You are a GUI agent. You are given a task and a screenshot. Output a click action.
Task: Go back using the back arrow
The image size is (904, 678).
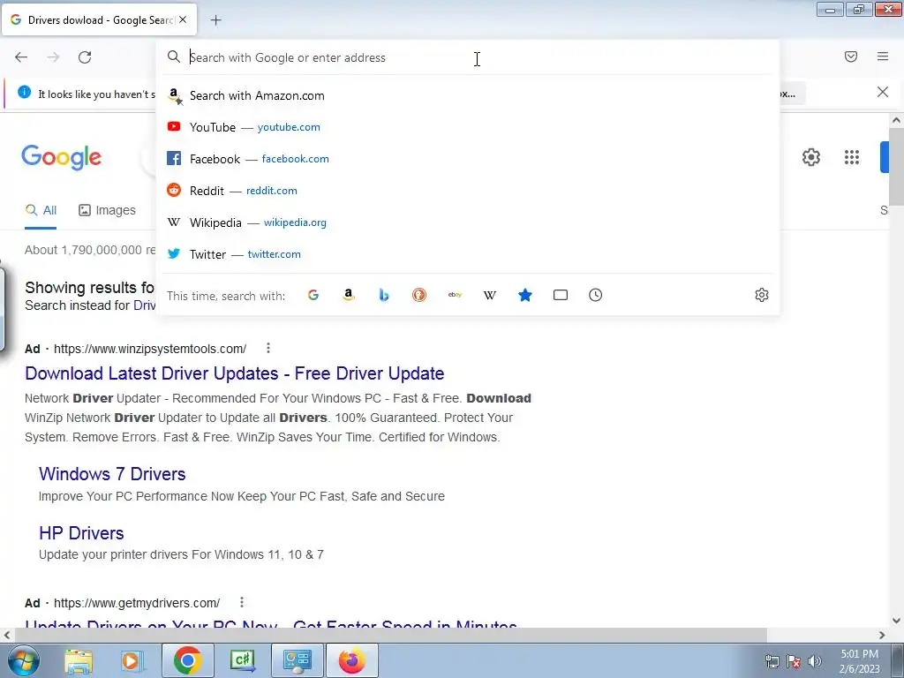pyautogui.click(x=21, y=57)
